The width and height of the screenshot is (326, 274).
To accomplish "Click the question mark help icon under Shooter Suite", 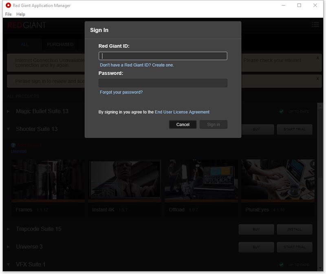I will pyautogui.click(x=13, y=145).
